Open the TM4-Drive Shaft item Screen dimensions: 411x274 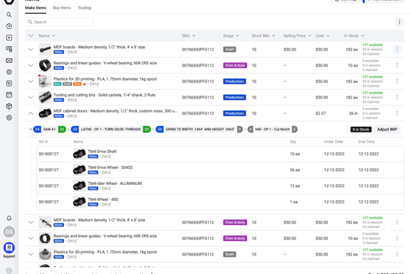coord(102,151)
